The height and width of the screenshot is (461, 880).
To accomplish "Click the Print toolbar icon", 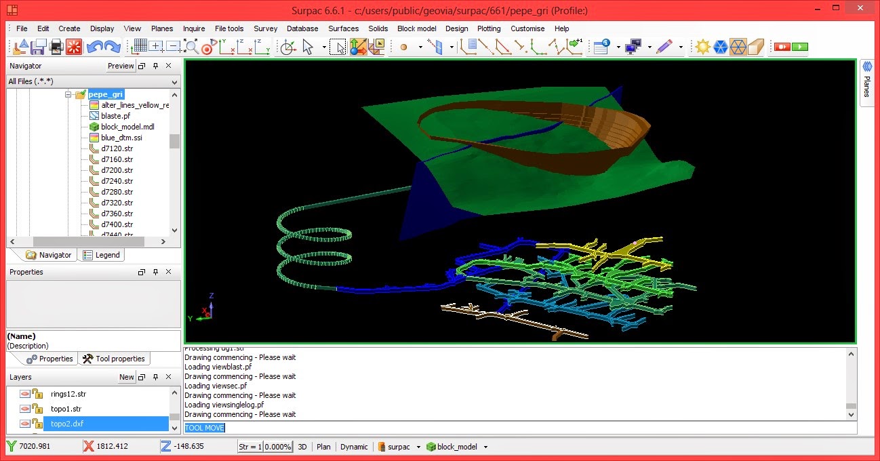I will click(56, 47).
